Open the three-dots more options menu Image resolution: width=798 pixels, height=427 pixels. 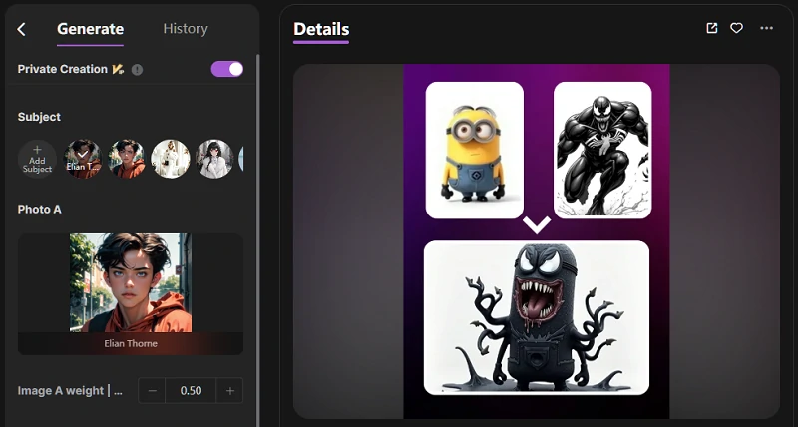click(x=766, y=28)
